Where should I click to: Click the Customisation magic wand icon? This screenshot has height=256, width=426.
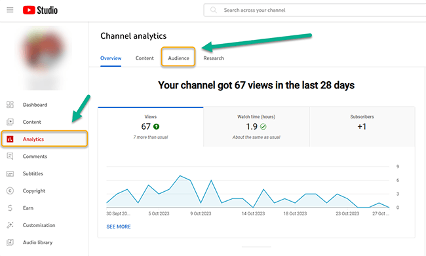click(10, 225)
